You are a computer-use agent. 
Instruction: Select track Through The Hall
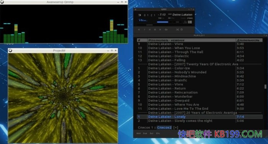(x=199, y=52)
